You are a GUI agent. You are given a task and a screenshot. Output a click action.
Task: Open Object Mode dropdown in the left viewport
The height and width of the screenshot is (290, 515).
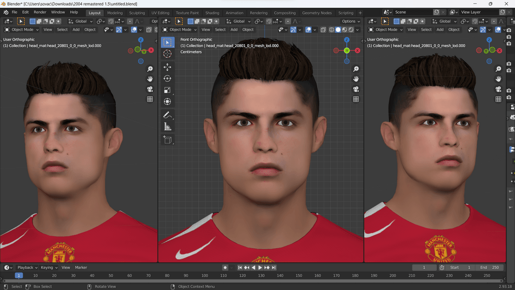(x=21, y=30)
